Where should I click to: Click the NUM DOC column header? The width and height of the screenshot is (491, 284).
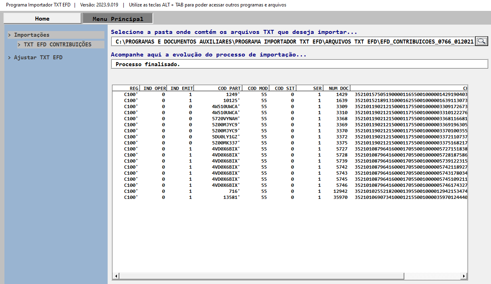coord(337,88)
